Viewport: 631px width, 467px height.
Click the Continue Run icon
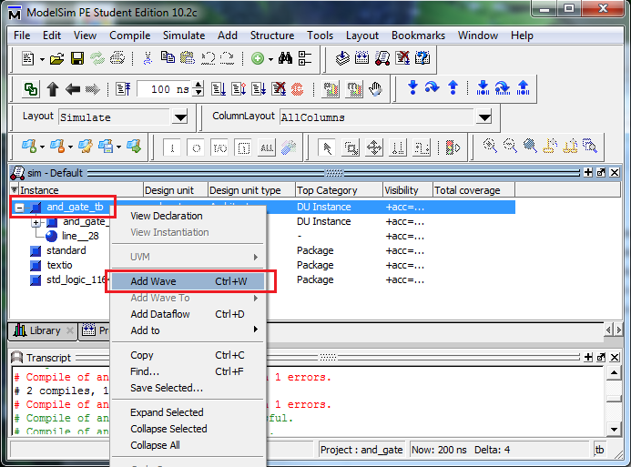tap(239, 89)
